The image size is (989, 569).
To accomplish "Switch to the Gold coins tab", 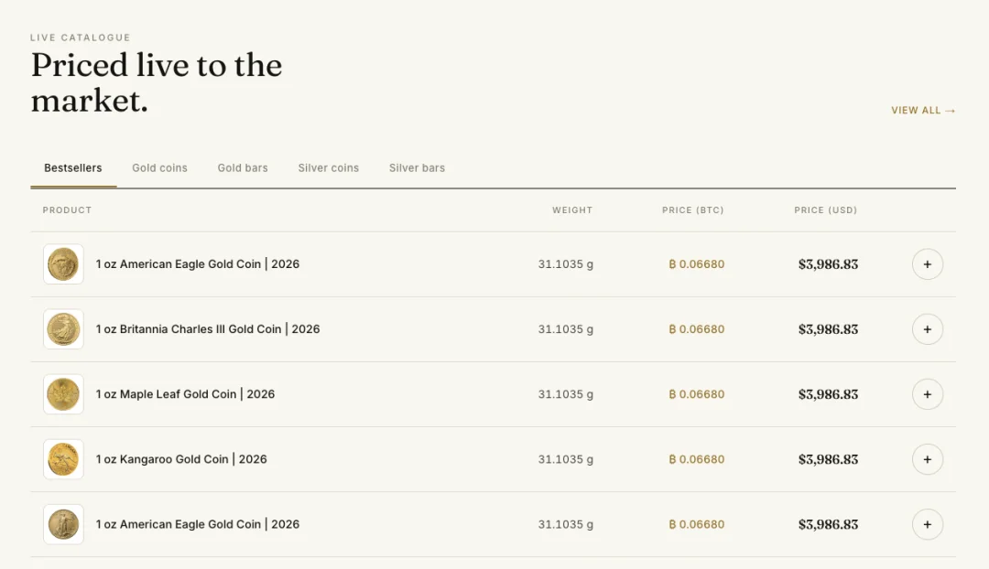I will (159, 168).
